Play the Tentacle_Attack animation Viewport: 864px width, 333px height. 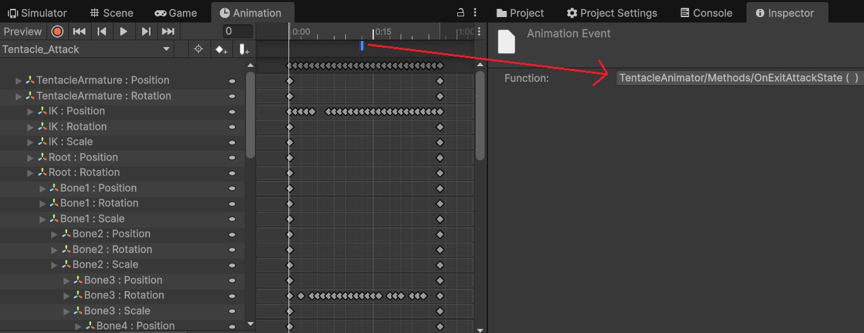click(124, 31)
